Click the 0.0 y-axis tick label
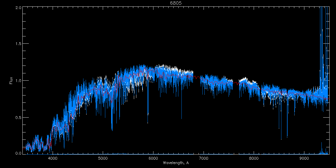Viewport: 336px width, 168px height. [x=18, y=153]
